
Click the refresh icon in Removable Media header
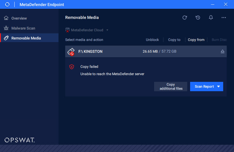tap(185, 18)
